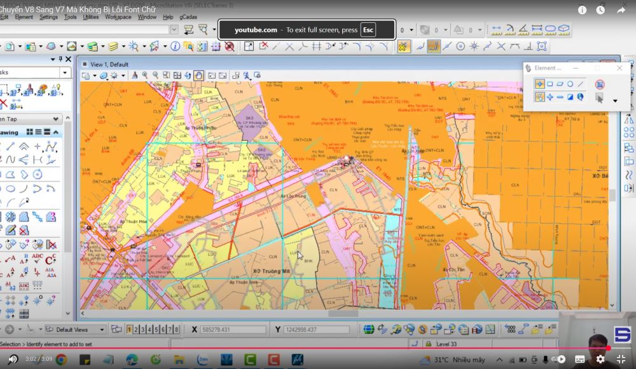Toggle view number 2 button
Screen dimensions: 636x369
137,330
